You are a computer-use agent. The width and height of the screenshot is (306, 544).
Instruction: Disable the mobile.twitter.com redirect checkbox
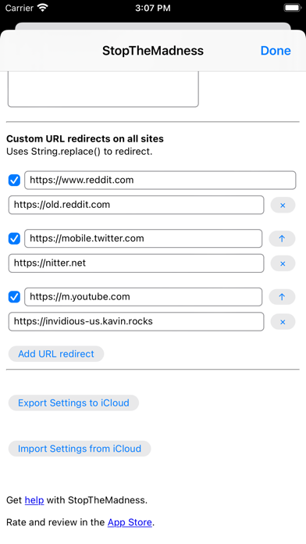(14, 238)
